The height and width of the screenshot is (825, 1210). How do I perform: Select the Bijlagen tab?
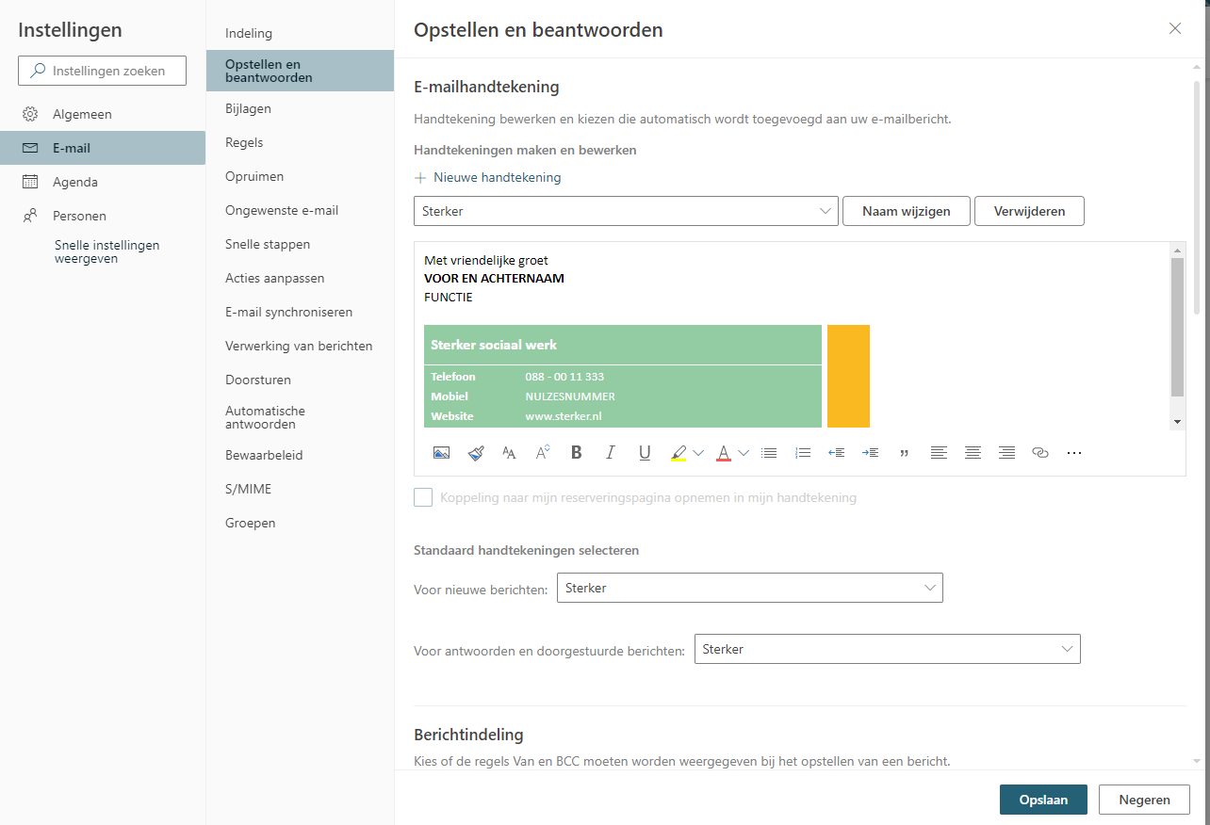coord(300,108)
